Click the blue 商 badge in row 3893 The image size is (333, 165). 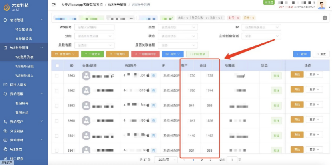154,105
